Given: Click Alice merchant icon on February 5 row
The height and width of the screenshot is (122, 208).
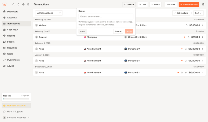Looking at the screenshot, I should (x=36, y=49).
